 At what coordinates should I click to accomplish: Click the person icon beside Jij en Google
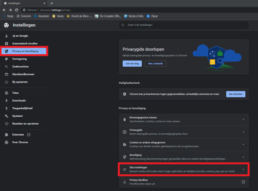pyautogui.click(x=6, y=36)
